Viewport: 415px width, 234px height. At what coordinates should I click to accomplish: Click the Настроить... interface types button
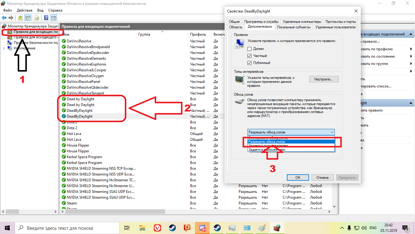[324, 79]
